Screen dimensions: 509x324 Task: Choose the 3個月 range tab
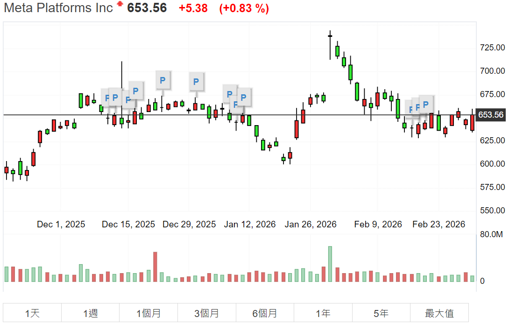pos(206,313)
